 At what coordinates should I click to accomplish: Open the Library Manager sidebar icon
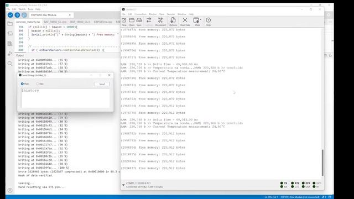[10, 44]
